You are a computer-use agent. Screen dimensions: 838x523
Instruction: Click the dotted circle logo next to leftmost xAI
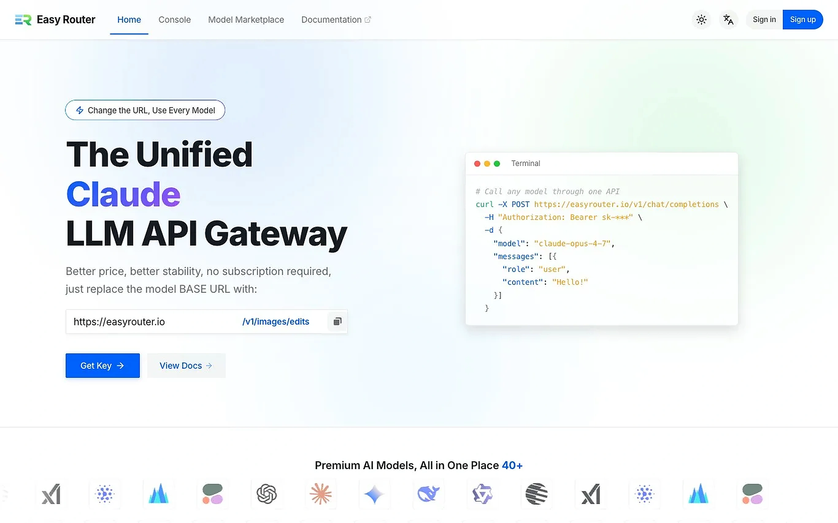tap(105, 494)
